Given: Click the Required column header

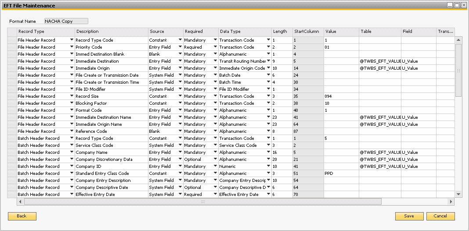Looking at the screenshot, I should [x=201, y=31].
